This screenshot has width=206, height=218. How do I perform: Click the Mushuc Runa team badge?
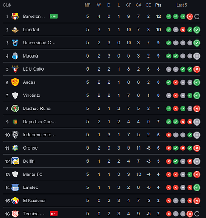[x=15, y=109]
